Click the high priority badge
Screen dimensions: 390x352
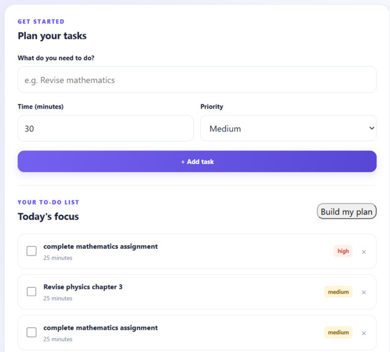coord(343,251)
